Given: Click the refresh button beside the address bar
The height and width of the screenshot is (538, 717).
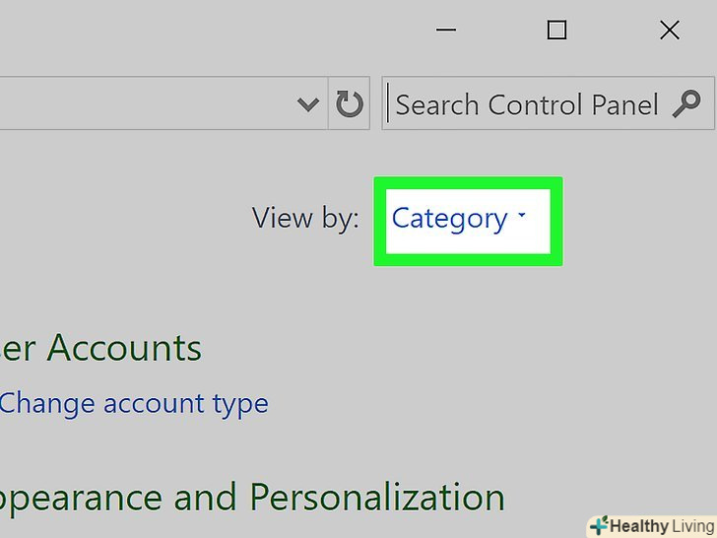Looking at the screenshot, I should pyautogui.click(x=350, y=104).
